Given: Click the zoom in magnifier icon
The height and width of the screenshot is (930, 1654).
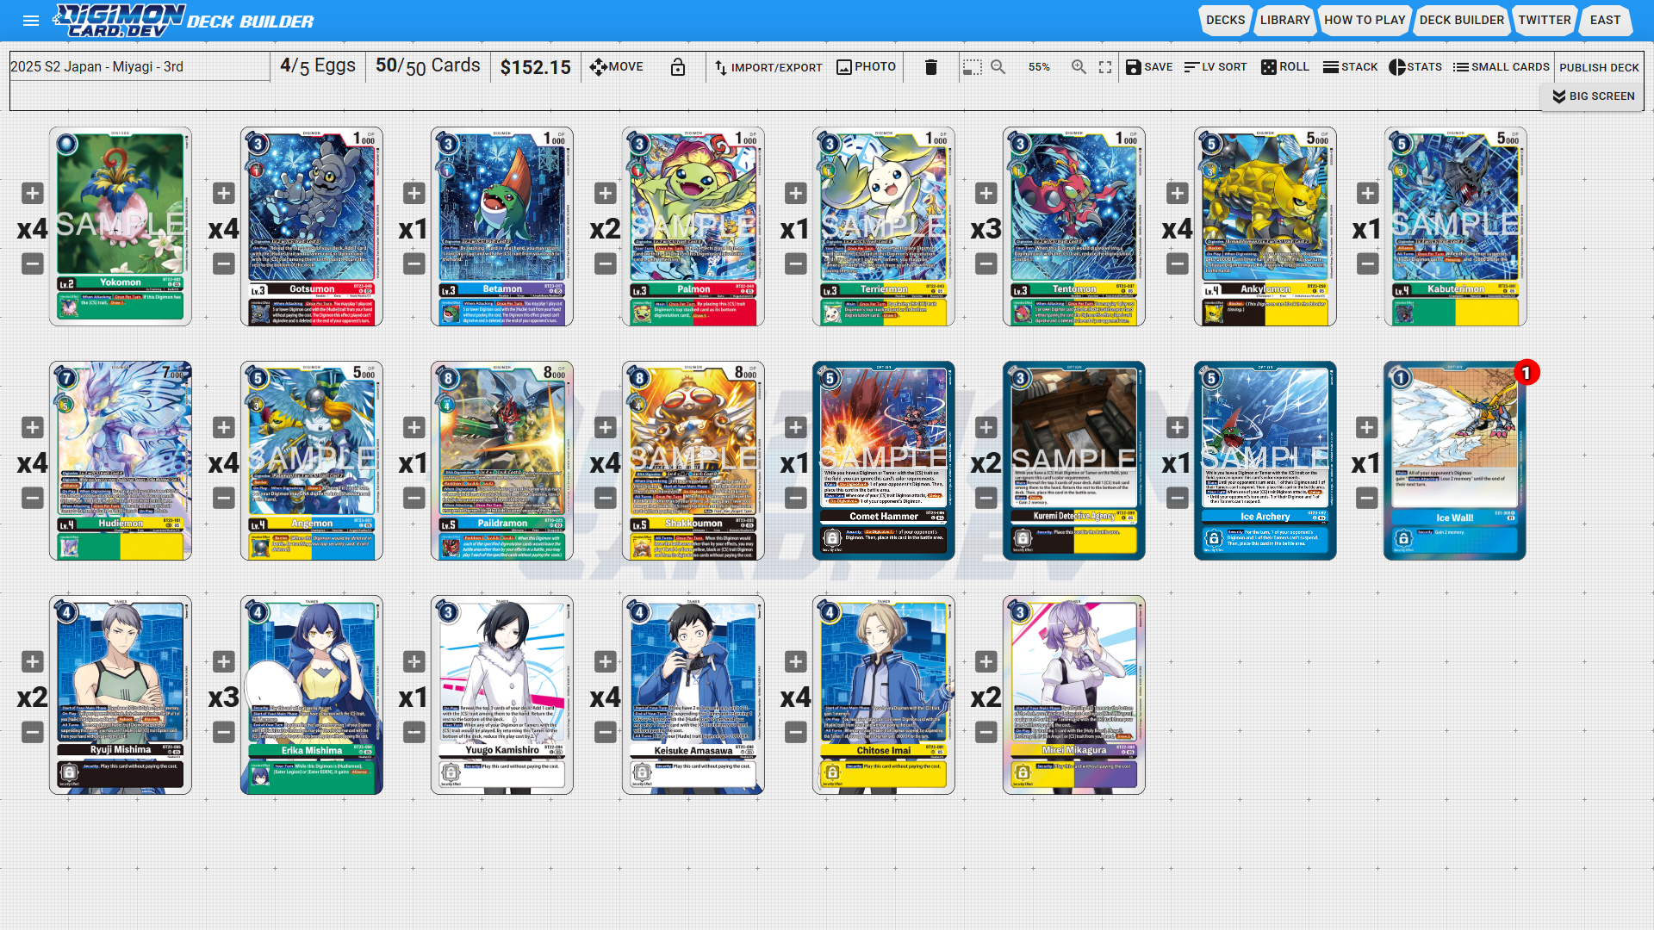Looking at the screenshot, I should coord(1079,67).
